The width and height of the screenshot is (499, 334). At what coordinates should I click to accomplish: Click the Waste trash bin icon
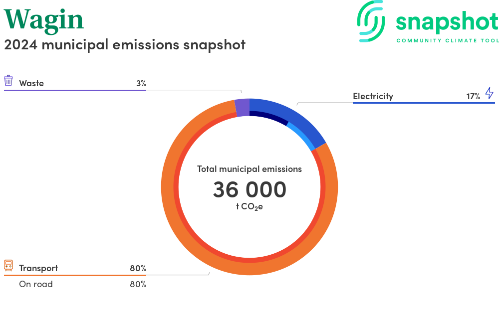[x=8, y=81]
